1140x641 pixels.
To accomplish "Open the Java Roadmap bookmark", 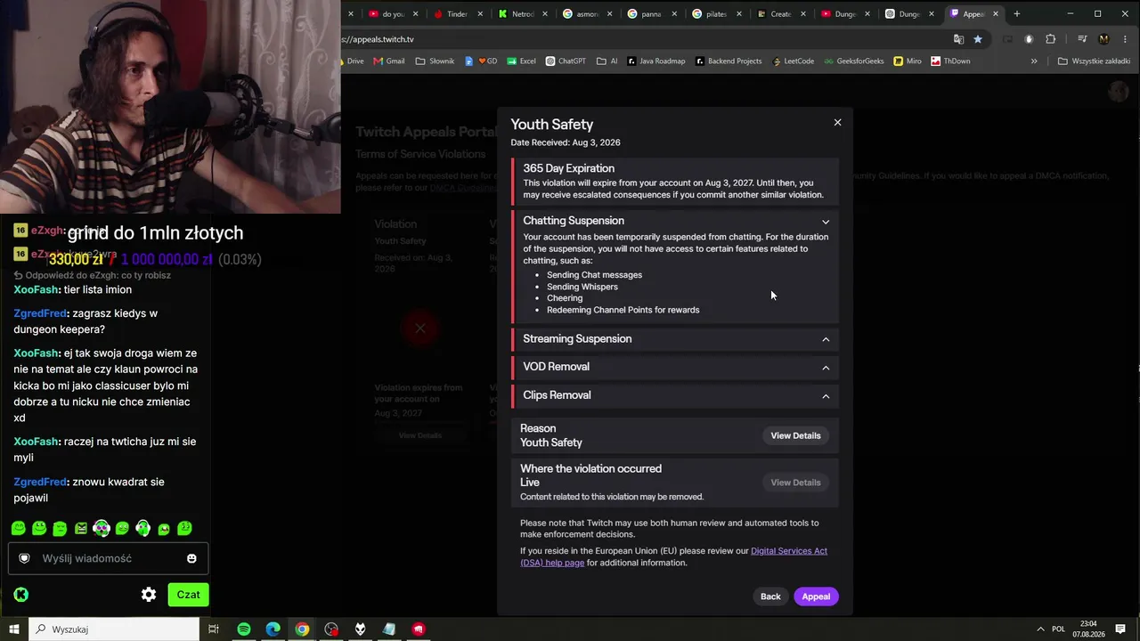I will point(656,61).
